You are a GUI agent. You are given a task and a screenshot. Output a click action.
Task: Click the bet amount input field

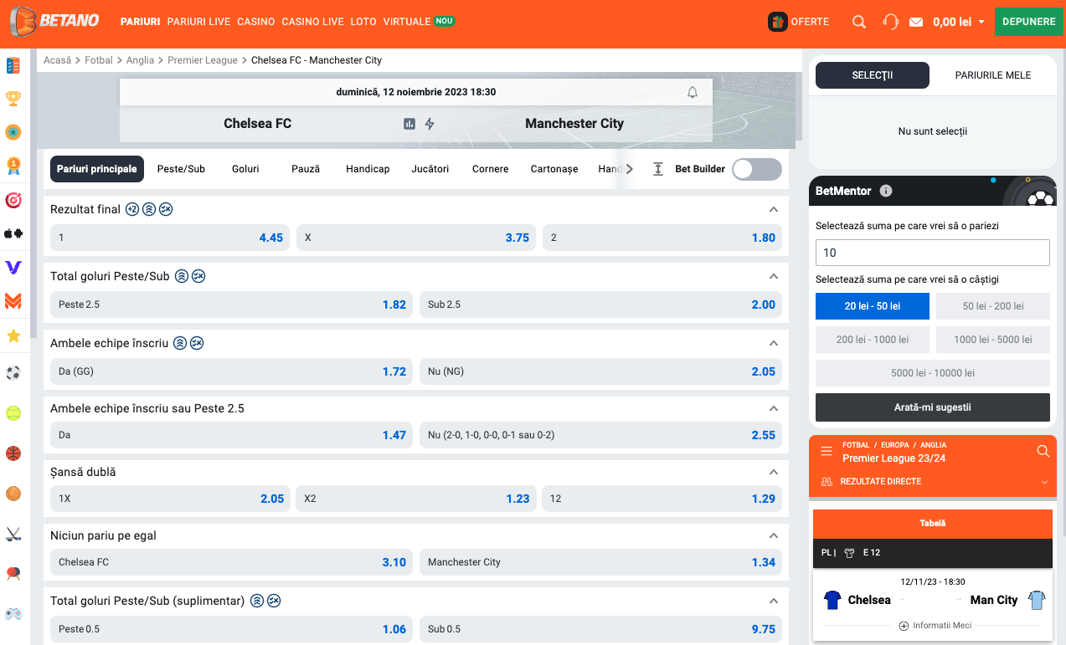click(933, 253)
